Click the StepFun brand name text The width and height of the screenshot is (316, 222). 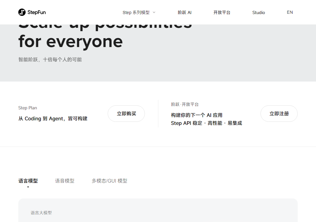tap(37, 12)
